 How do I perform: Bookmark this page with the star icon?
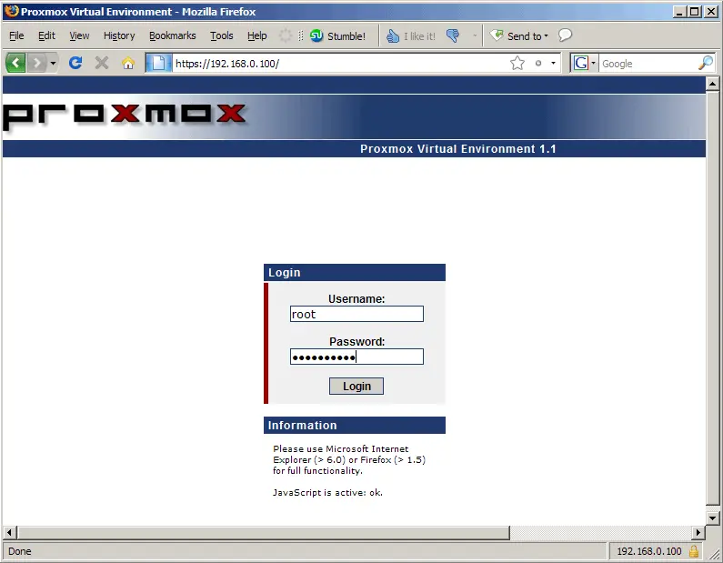pyautogui.click(x=517, y=63)
